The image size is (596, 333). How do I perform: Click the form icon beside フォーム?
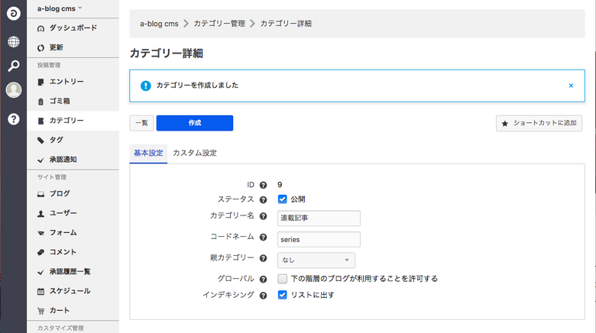(x=40, y=233)
